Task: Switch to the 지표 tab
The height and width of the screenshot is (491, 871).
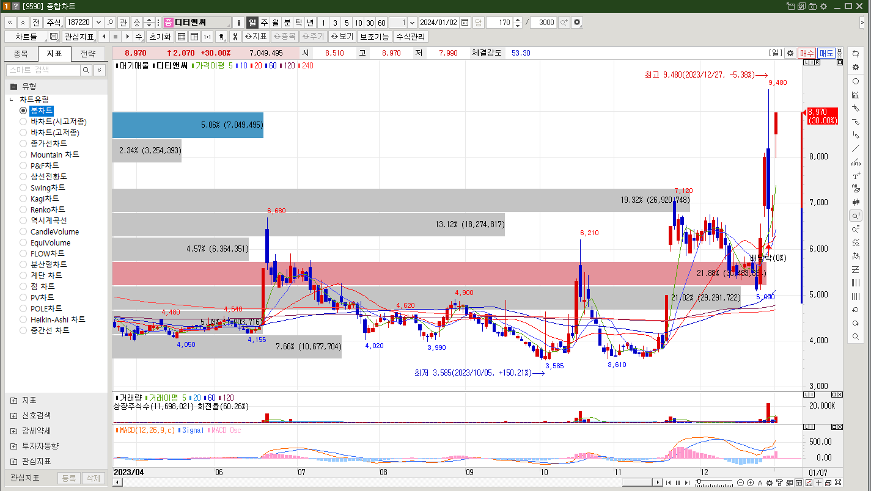Action: pyautogui.click(x=54, y=54)
